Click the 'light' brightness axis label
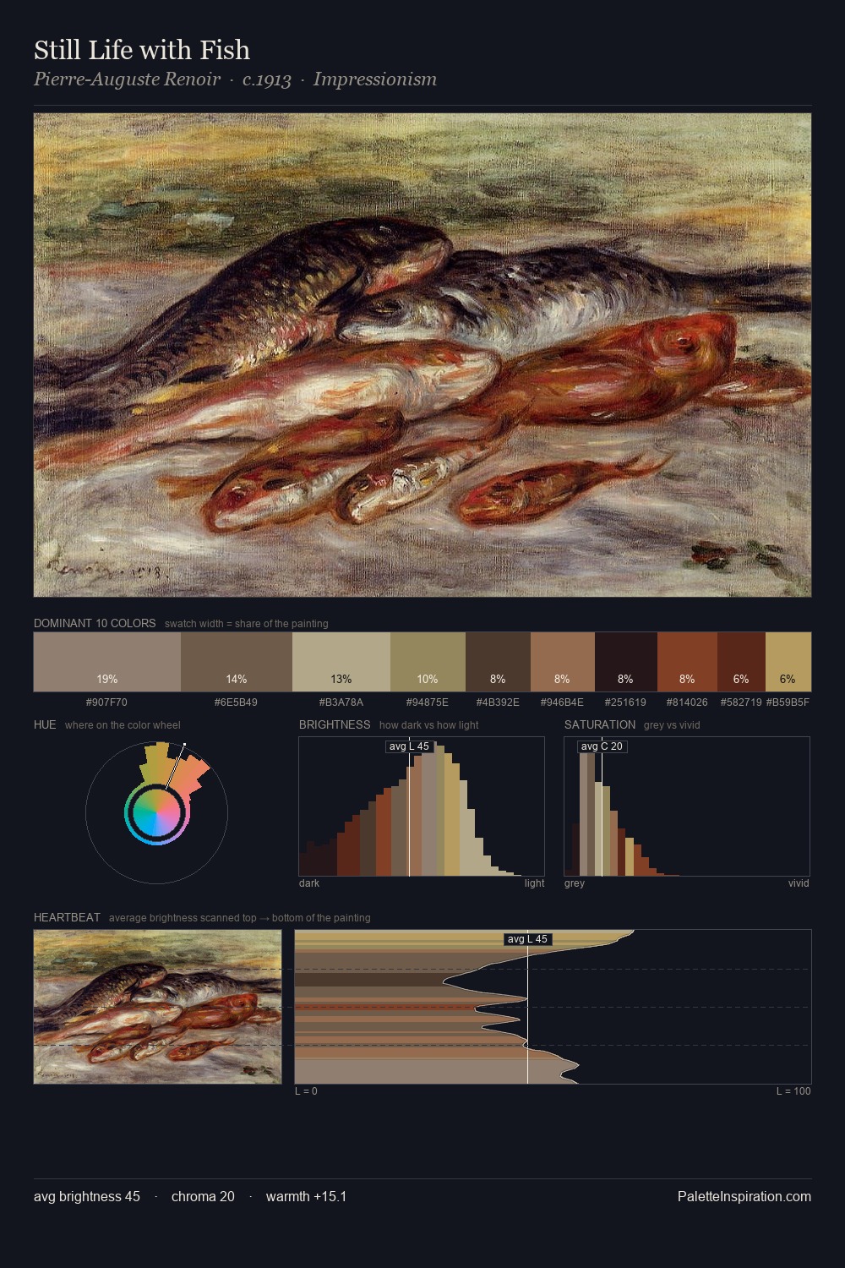The image size is (845, 1268). [x=534, y=883]
